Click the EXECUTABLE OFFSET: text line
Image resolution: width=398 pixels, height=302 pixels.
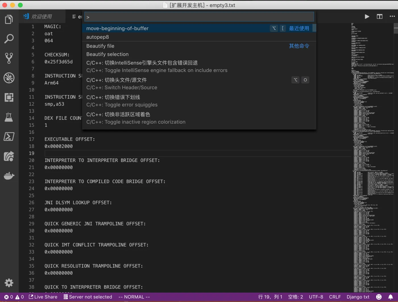[x=70, y=139]
